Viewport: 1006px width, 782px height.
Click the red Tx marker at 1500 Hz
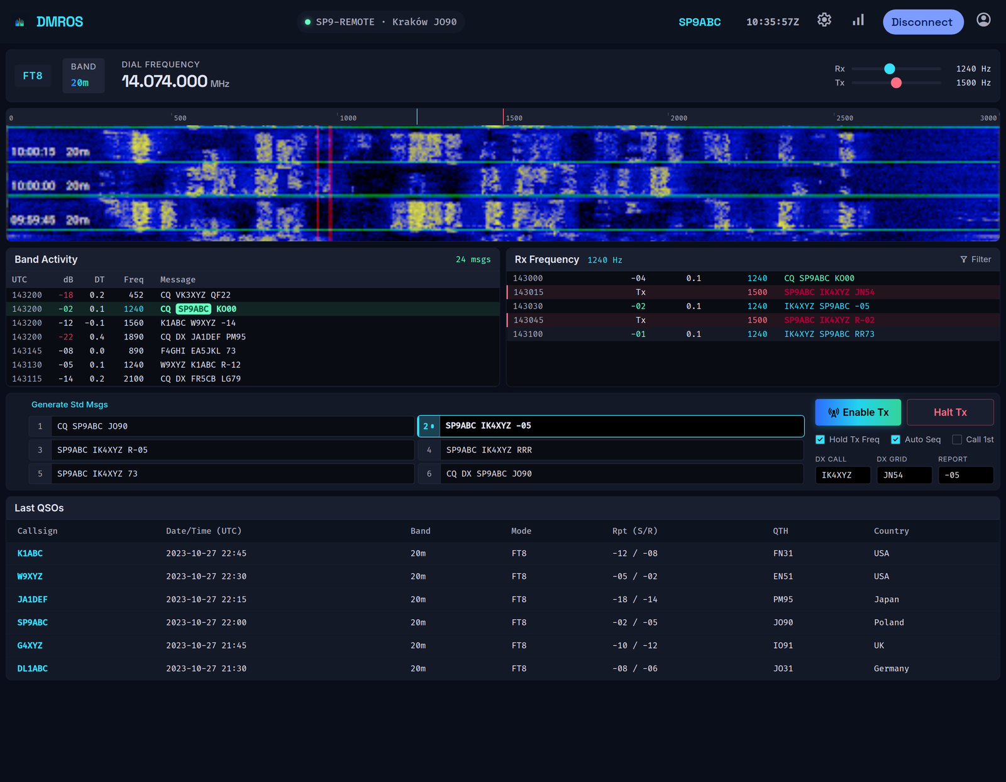point(503,117)
